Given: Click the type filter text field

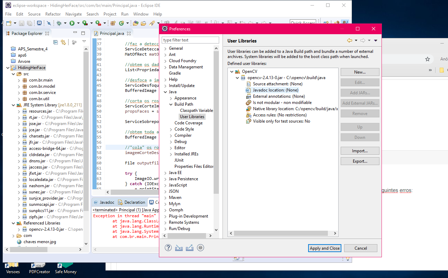Looking at the screenshot, I should coord(190,40).
